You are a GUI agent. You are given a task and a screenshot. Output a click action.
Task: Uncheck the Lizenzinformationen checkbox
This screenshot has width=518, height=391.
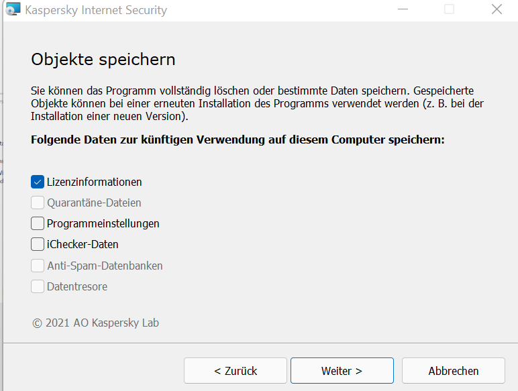38,182
